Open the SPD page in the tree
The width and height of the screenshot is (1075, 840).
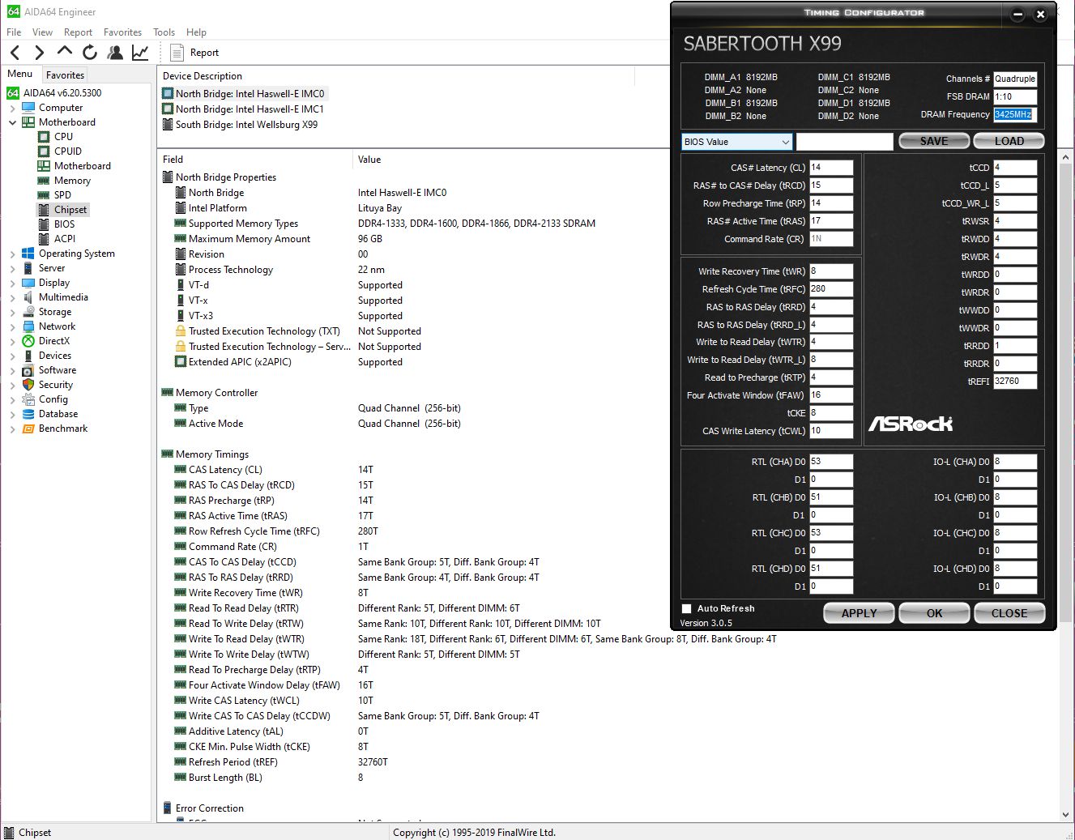tap(62, 195)
